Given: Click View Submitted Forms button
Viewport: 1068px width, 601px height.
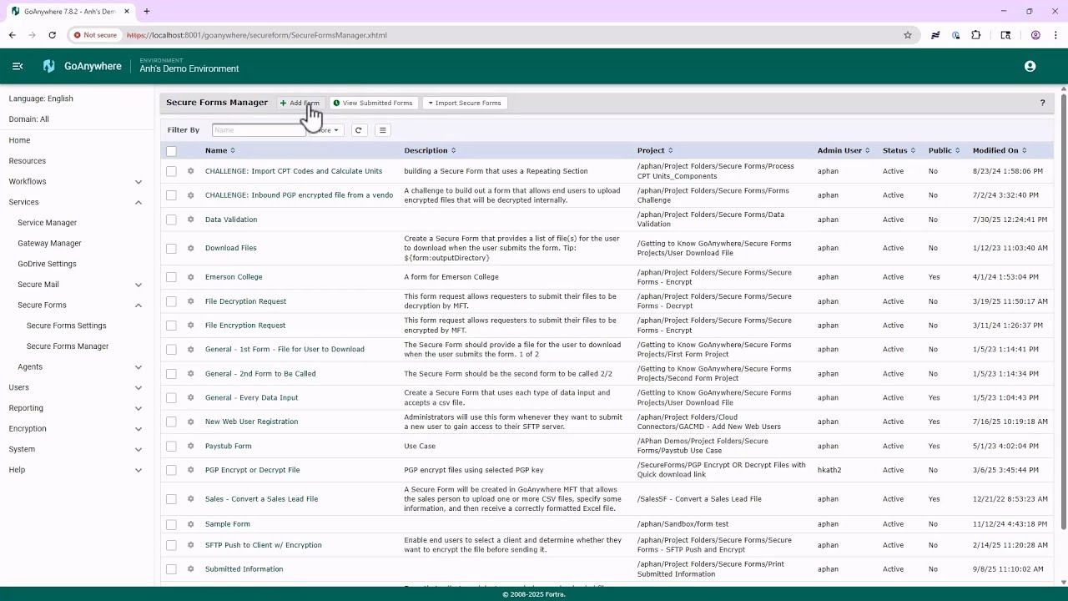Looking at the screenshot, I should pos(373,104).
